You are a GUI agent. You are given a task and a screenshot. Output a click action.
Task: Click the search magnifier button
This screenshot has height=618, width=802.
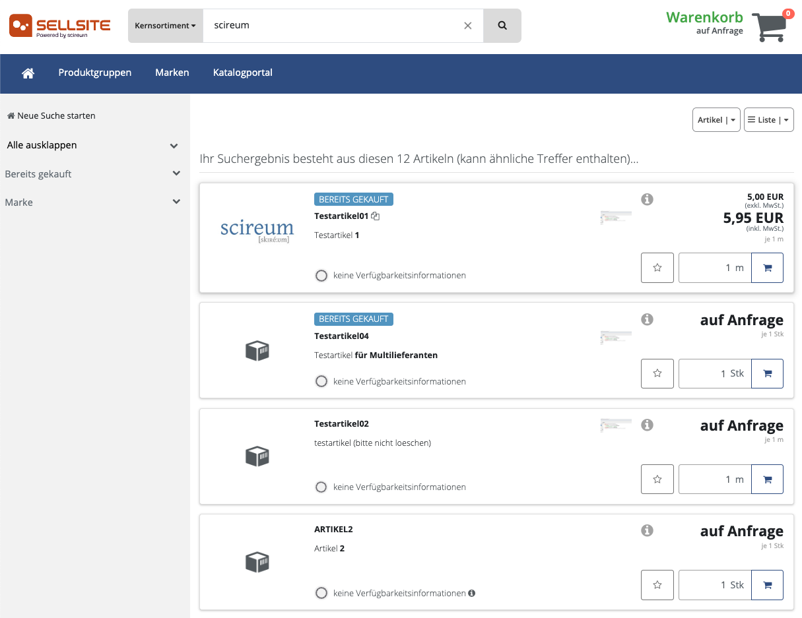point(502,26)
